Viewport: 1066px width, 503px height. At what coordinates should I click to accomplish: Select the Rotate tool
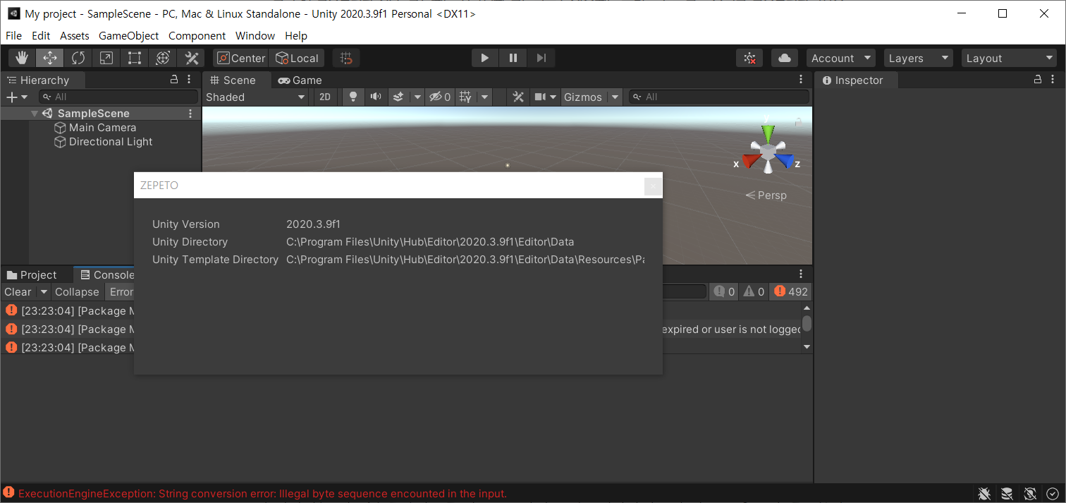pyautogui.click(x=78, y=58)
